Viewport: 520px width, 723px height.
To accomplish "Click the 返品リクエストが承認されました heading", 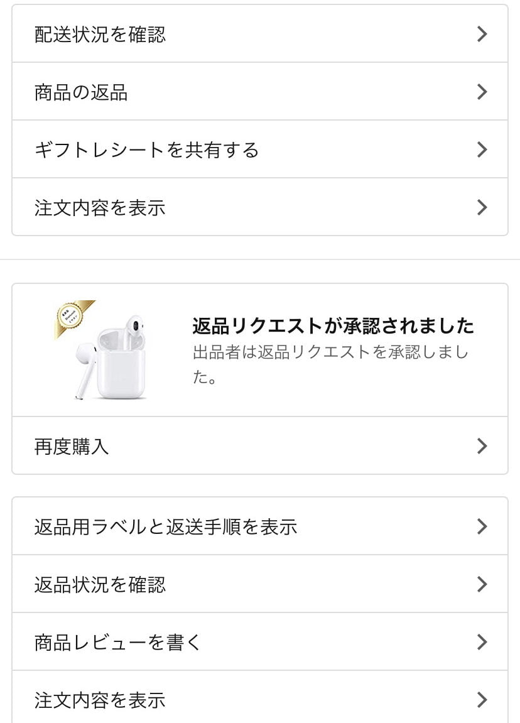I will [x=333, y=326].
